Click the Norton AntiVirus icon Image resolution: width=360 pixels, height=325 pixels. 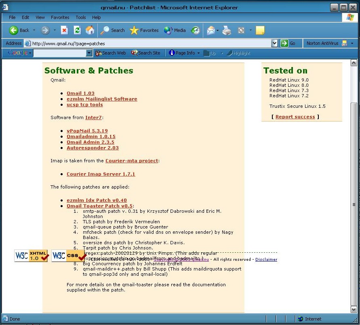pyautogui.click(x=344, y=43)
